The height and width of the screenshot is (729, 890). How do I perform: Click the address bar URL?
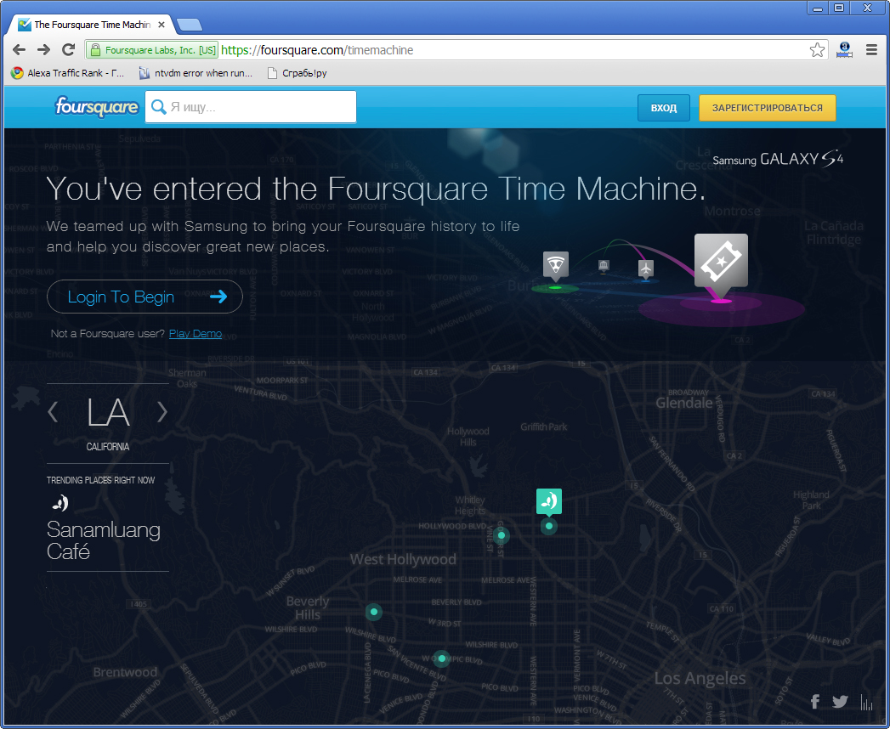pos(317,50)
